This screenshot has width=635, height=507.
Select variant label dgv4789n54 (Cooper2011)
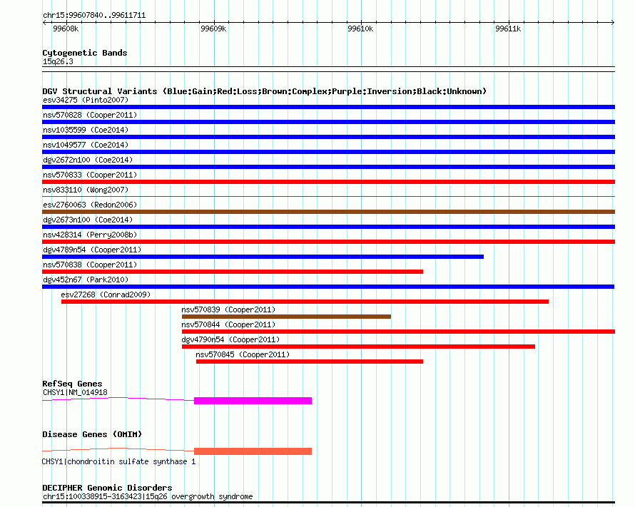pyautogui.click(x=92, y=250)
